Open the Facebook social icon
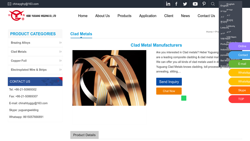250x141 pixels. [176, 4]
